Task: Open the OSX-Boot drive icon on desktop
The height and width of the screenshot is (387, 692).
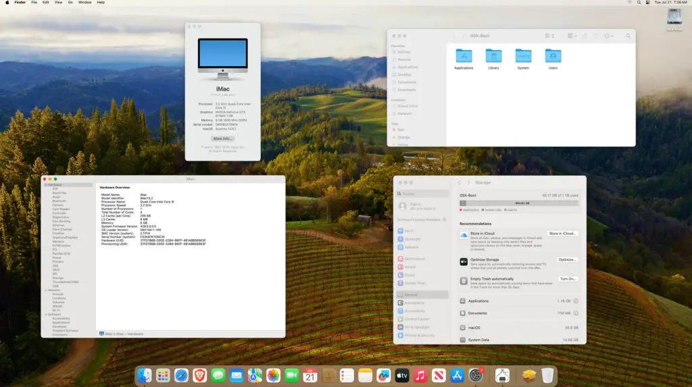Action: coord(674,20)
